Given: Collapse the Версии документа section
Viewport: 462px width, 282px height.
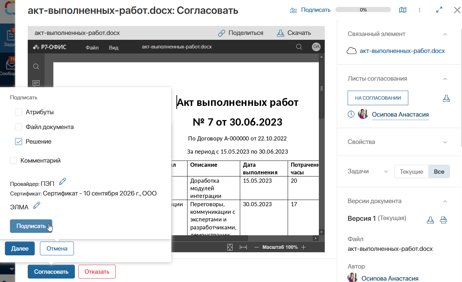Looking at the screenshot, I should pyautogui.click(x=445, y=201).
